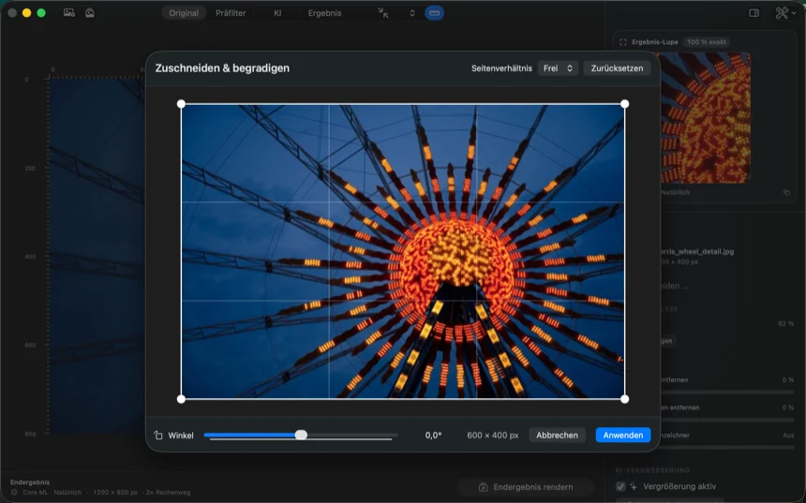806x503 pixels.
Task: Click the 100 % exakt badge
Action: coord(707,42)
